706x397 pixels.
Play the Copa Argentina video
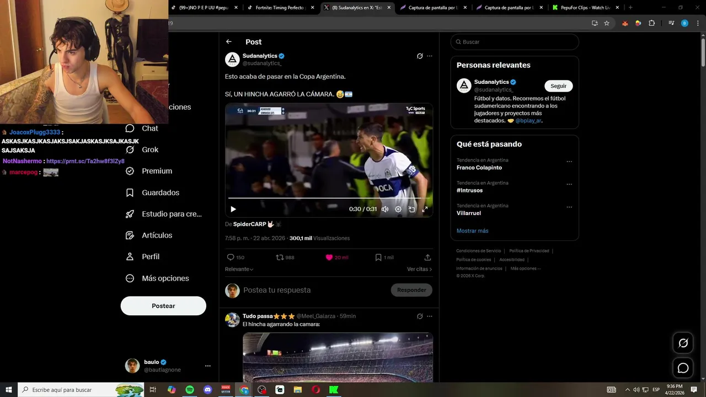tap(233, 209)
